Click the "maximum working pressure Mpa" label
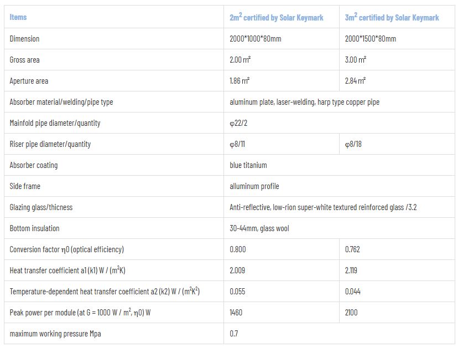The height and width of the screenshot is (347, 458). 55,334
